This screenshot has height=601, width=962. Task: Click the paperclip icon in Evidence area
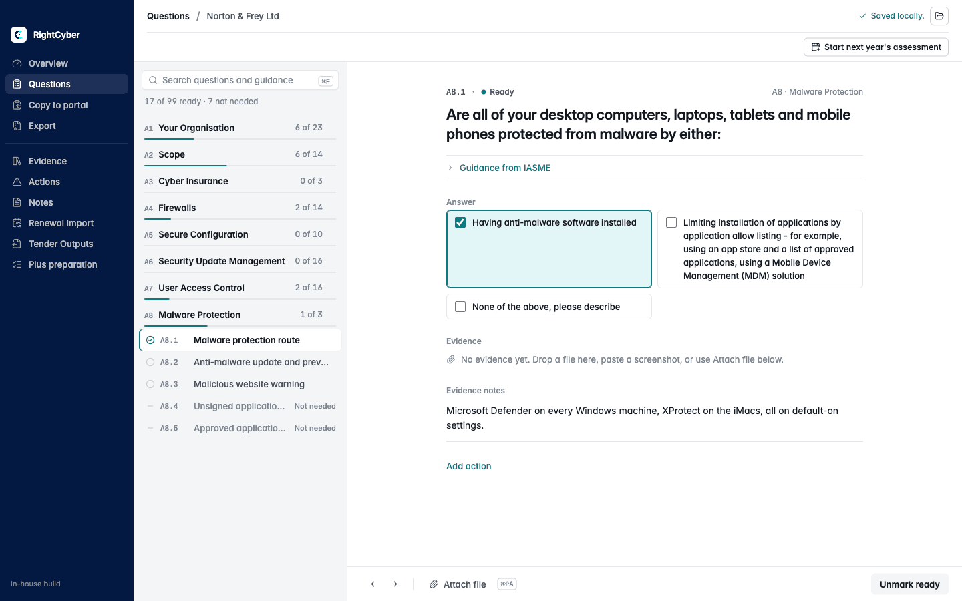tap(451, 359)
